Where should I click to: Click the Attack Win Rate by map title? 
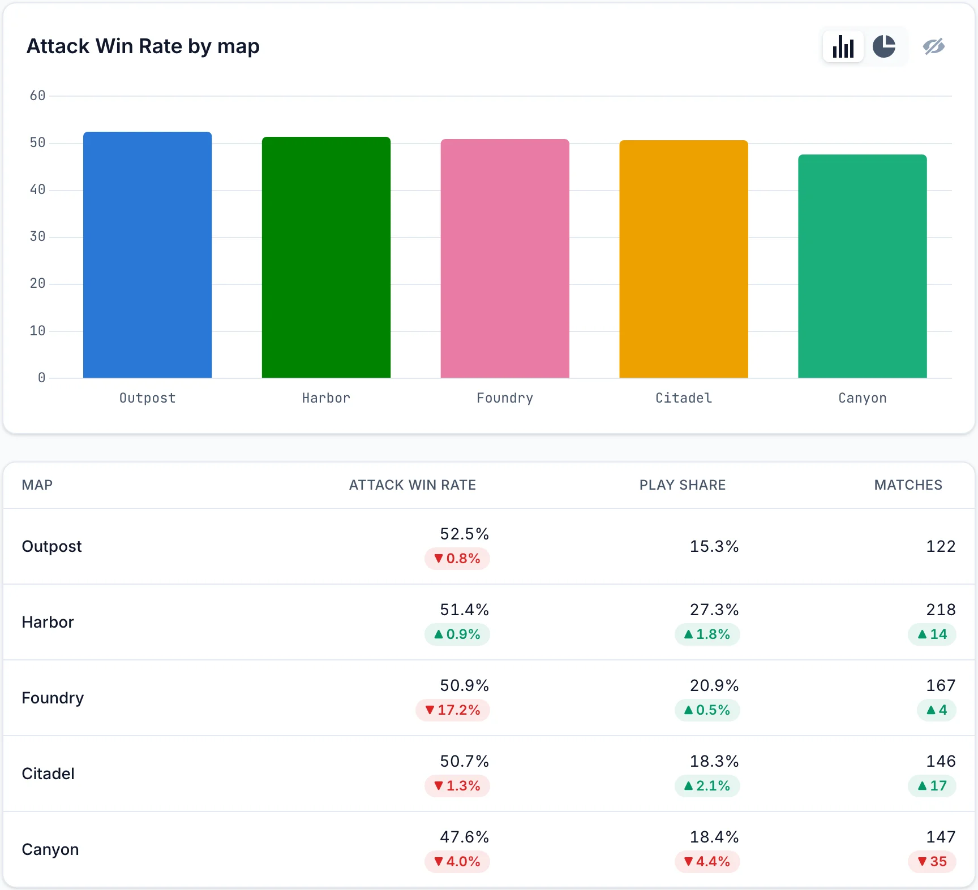143,46
